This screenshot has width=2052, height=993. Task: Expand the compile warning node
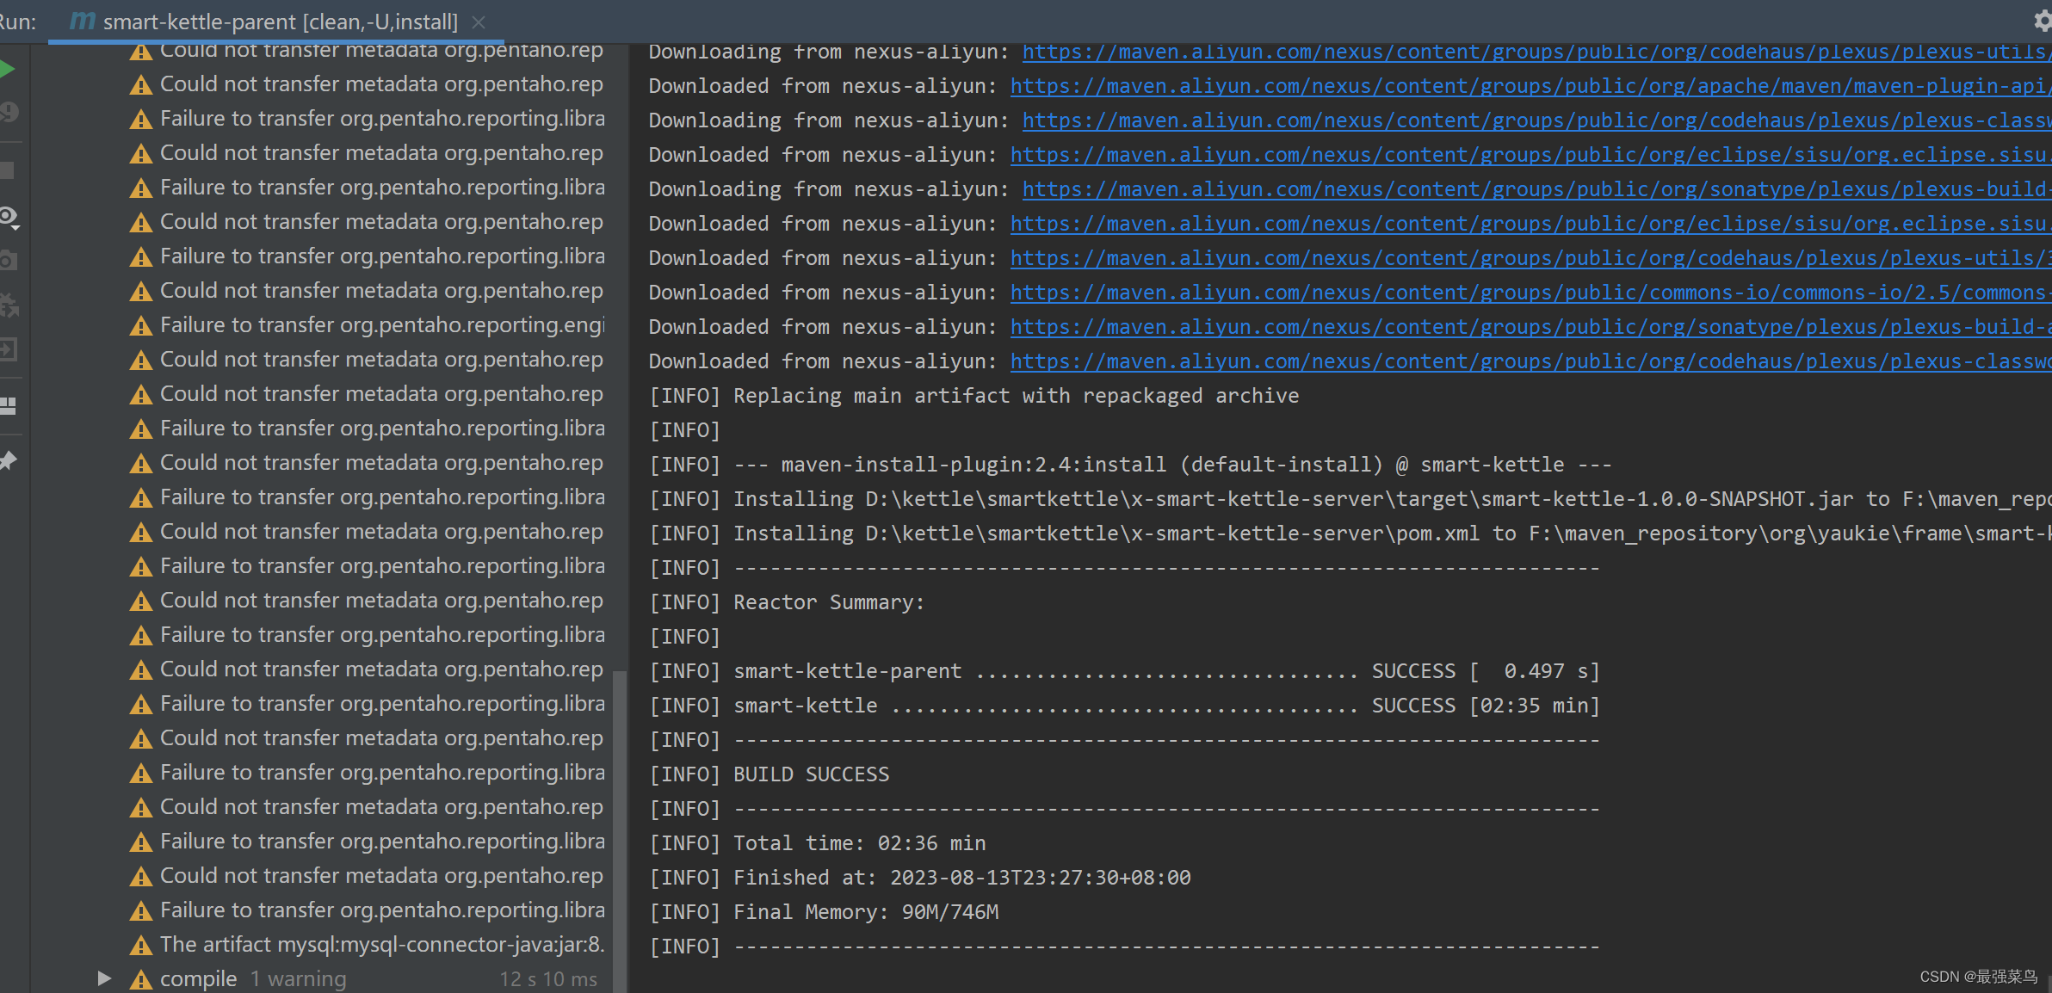104,978
